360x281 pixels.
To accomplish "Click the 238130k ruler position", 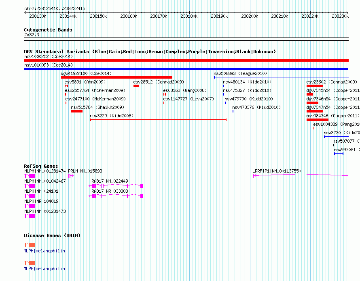I will pos(38,16).
